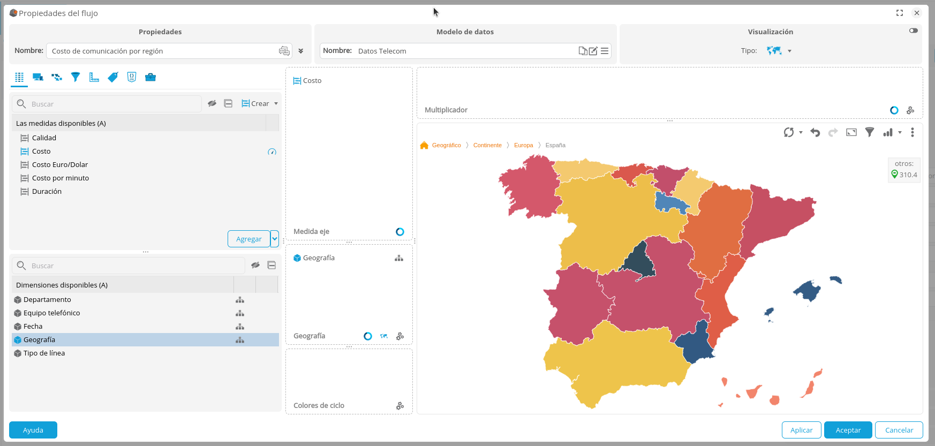Toggle hidden measures eye icon
The image size is (935, 446).
click(212, 103)
